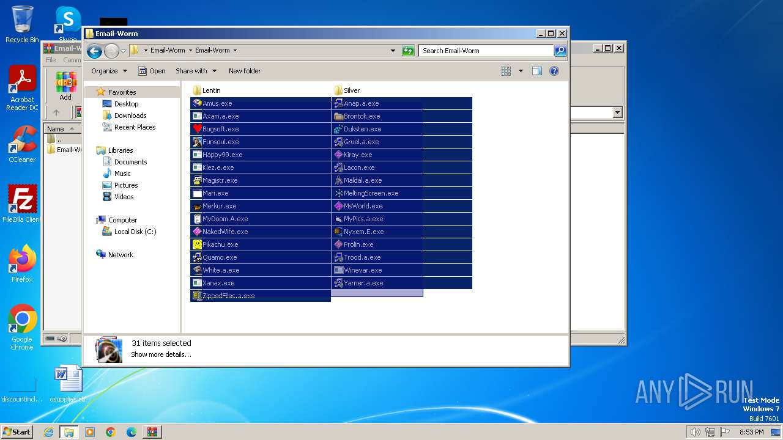This screenshot has width=783, height=440.
Task: Open Explorer Help question mark icon
Action: tap(554, 71)
